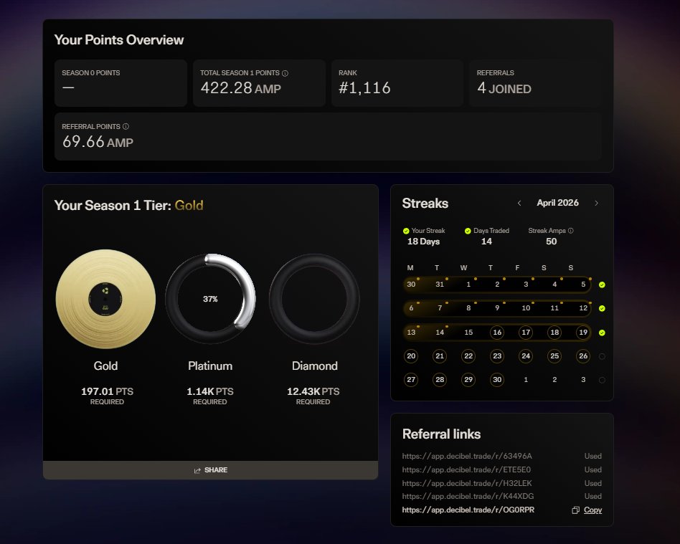Open referral link ending in OG0RPR

[468, 510]
